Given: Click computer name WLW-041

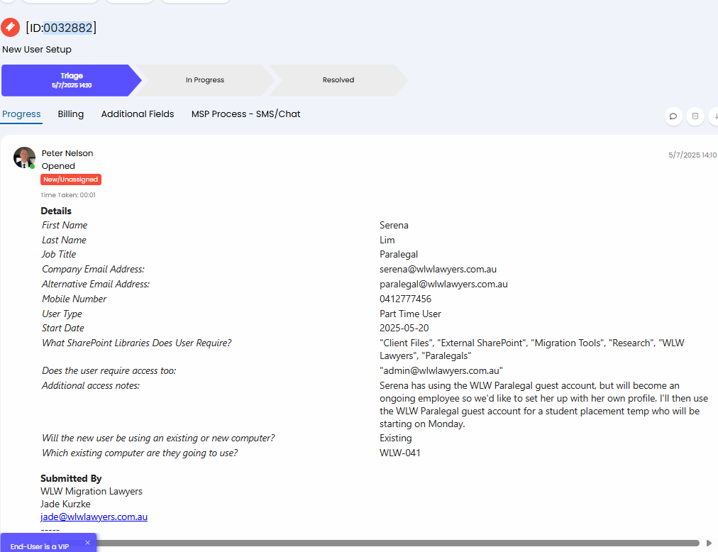Looking at the screenshot, I should 399,453.
